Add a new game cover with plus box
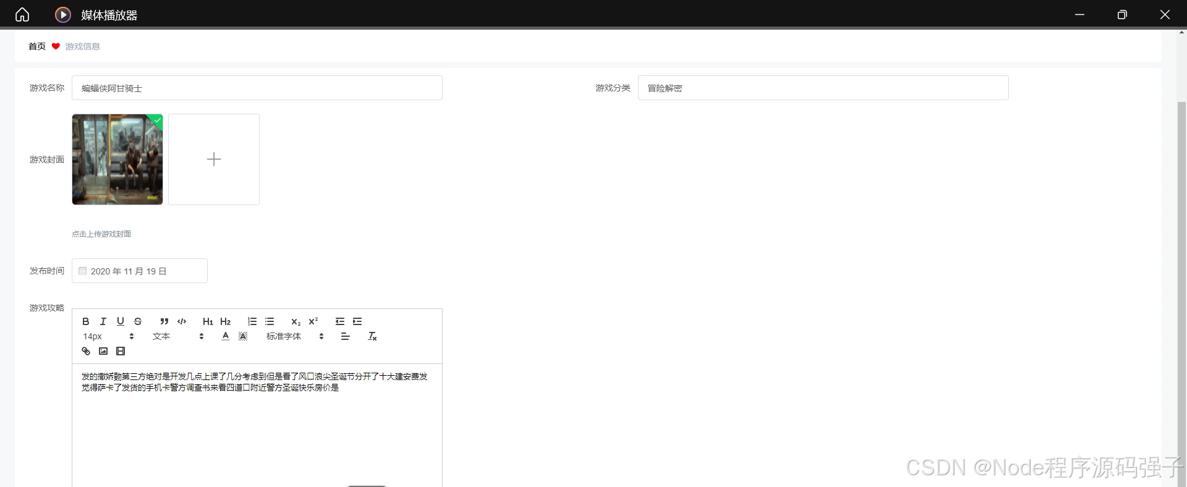1187x487 pixels. (214, 159)
